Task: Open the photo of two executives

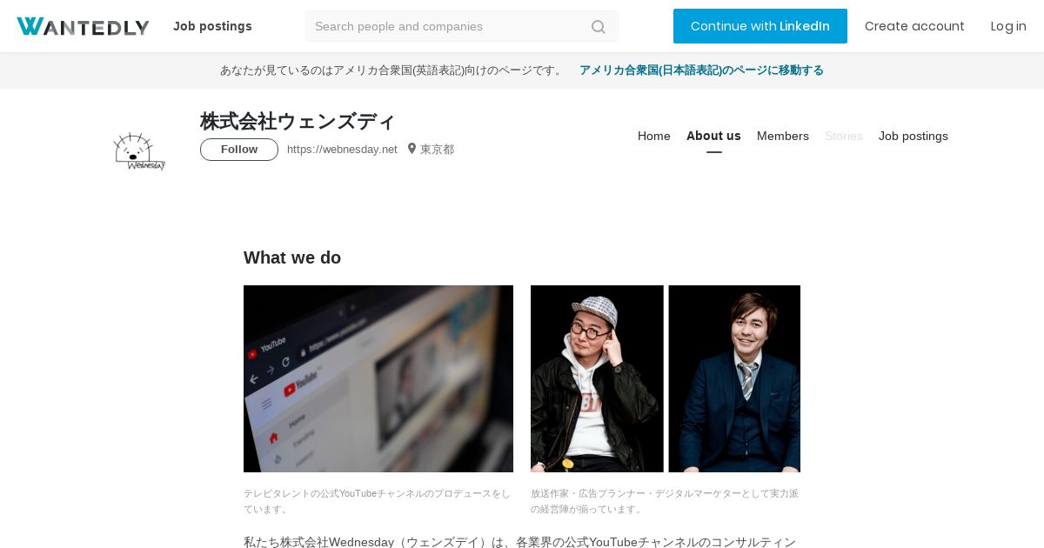Action: (666, 378)
